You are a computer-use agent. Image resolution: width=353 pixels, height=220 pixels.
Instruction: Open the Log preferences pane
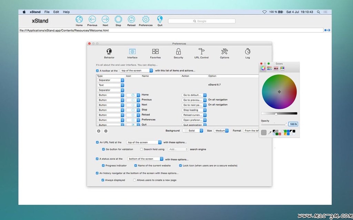click(248, 53)
